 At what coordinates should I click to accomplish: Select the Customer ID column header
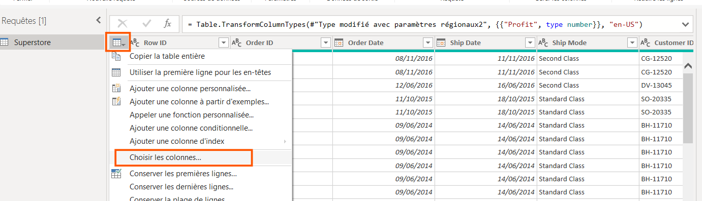coord(667,43)
